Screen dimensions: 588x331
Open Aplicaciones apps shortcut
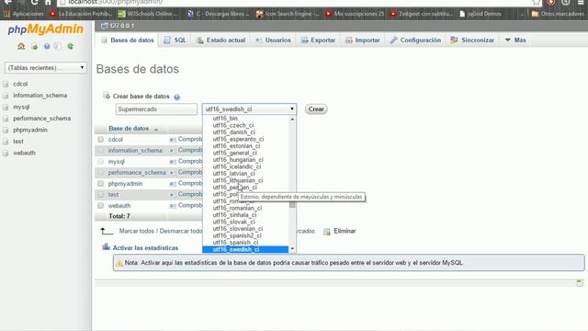click(24, 14)
